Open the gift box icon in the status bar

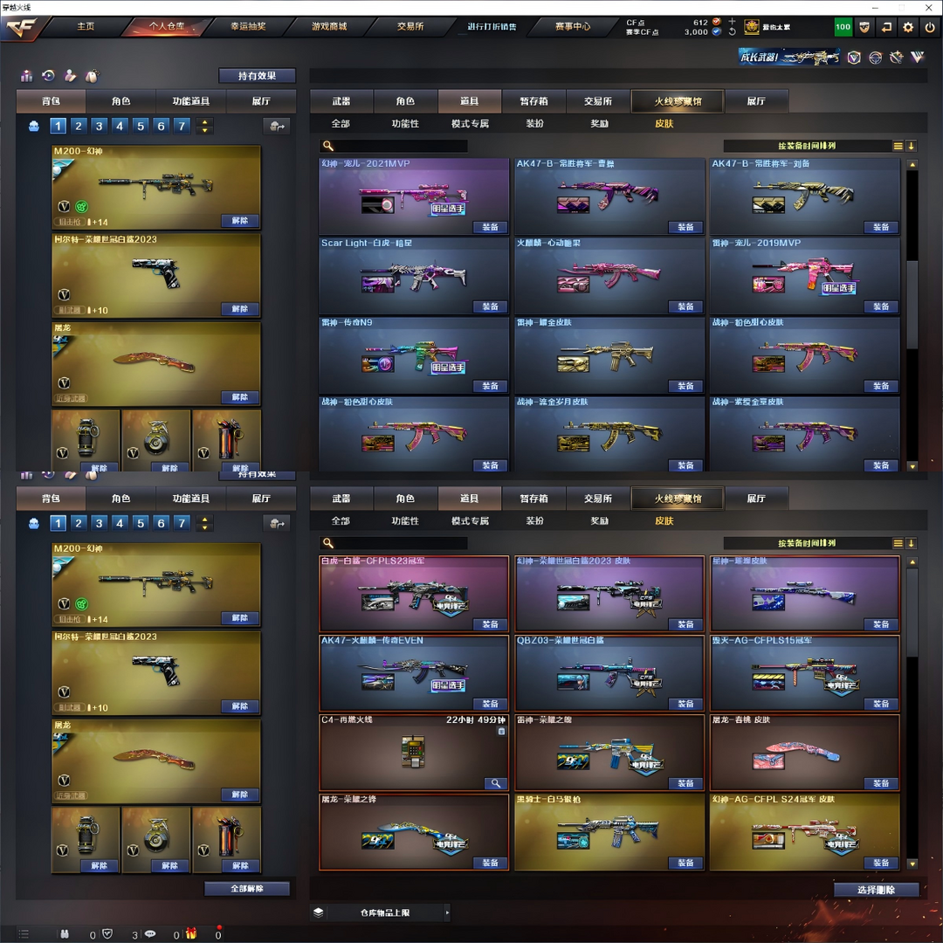pos(191,933)
